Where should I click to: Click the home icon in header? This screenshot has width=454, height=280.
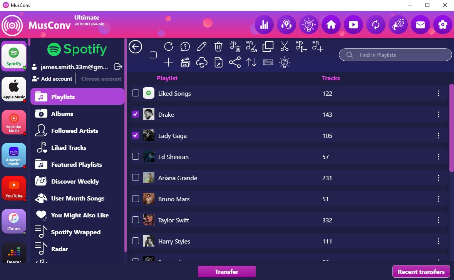click(x=331, y=25)
